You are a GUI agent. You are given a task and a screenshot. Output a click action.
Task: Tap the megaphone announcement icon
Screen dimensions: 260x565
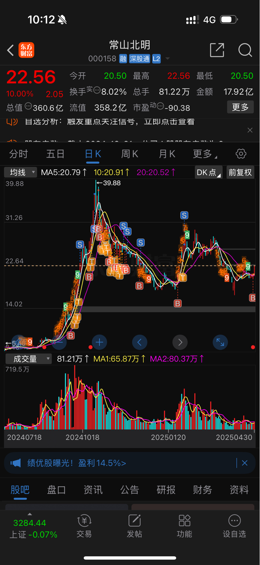point(16,463)
